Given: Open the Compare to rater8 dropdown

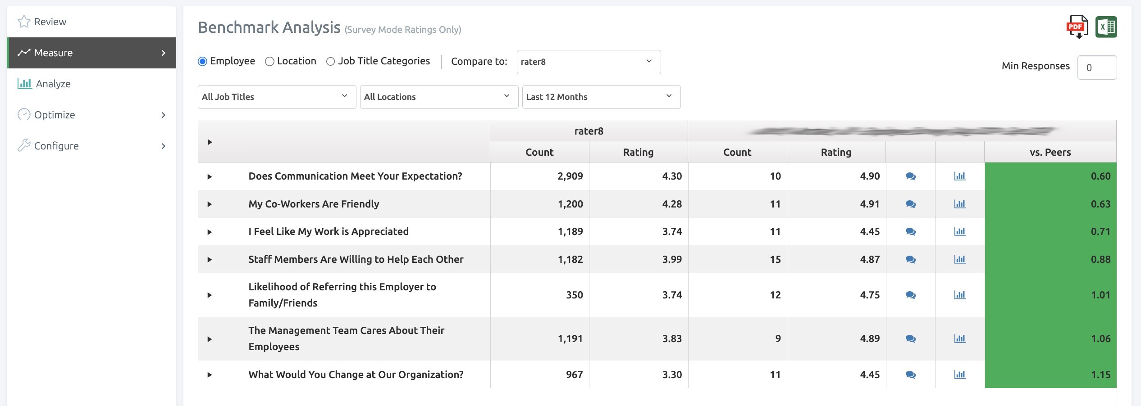Looking at the screenshot, I should coord(588,62).
